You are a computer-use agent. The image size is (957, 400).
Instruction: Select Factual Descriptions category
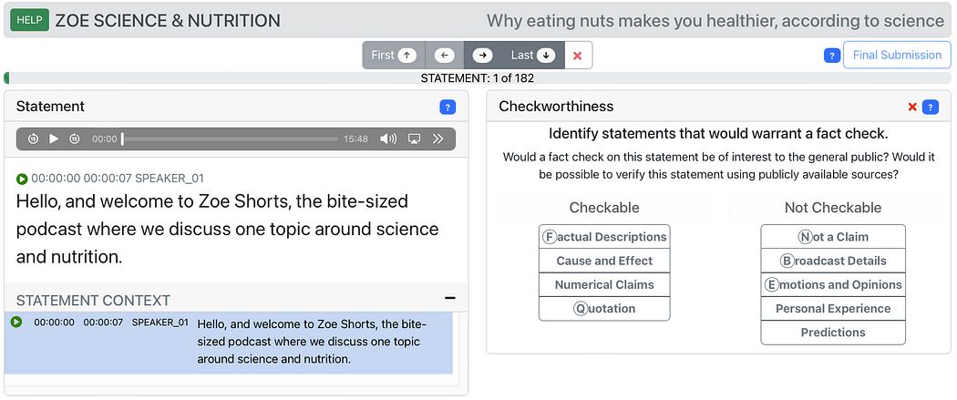(x=604, y=237)
